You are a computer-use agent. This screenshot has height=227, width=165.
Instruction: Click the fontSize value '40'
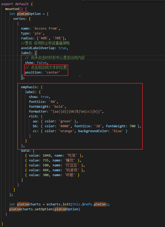click(53, 102)
